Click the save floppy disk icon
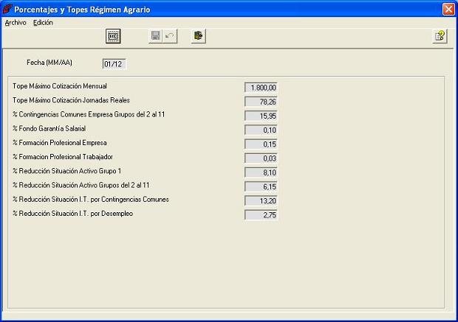This screenshot has width=458, height=322. [x=155, y=36]
